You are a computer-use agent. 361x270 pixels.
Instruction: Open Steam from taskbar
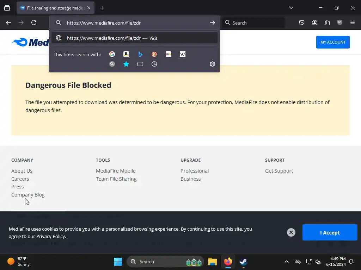[x=243, y=262]
